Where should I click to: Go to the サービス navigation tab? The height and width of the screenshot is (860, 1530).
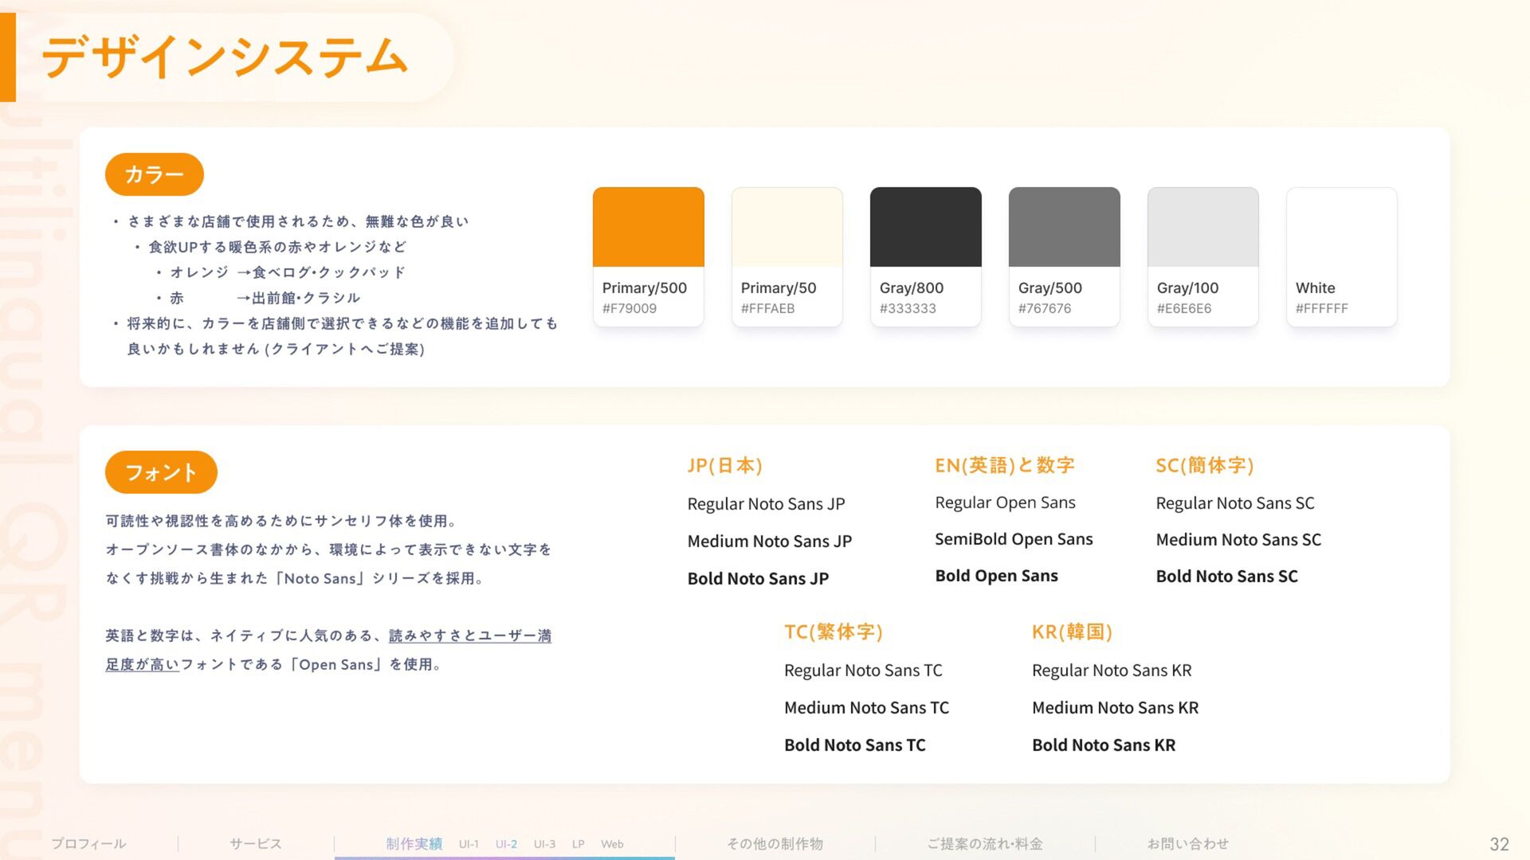pyautogui.click(x=255, y=843)
